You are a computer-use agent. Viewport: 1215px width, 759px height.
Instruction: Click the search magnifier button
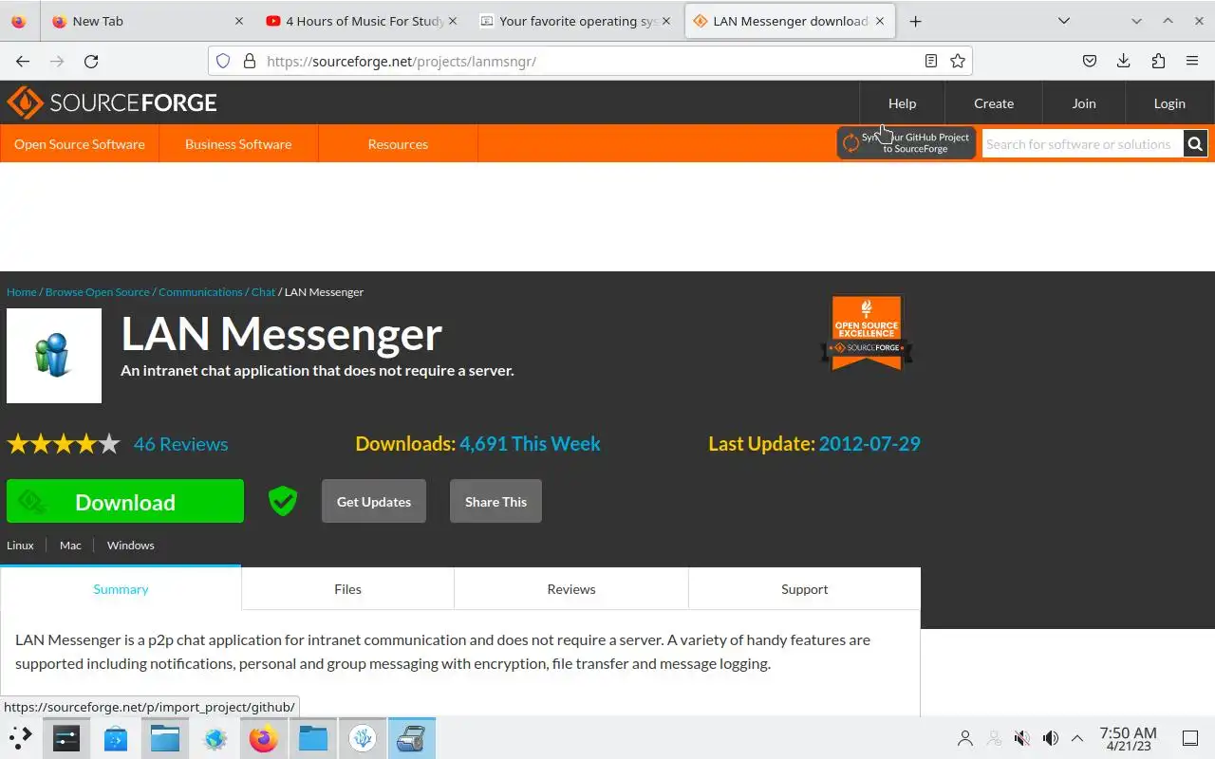point(1195,144)
